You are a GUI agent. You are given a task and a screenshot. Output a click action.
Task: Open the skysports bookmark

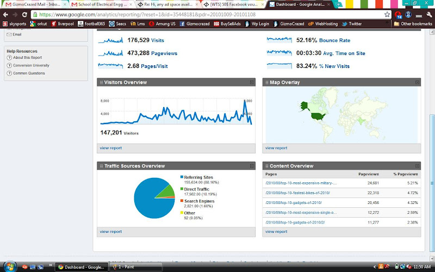14,24
